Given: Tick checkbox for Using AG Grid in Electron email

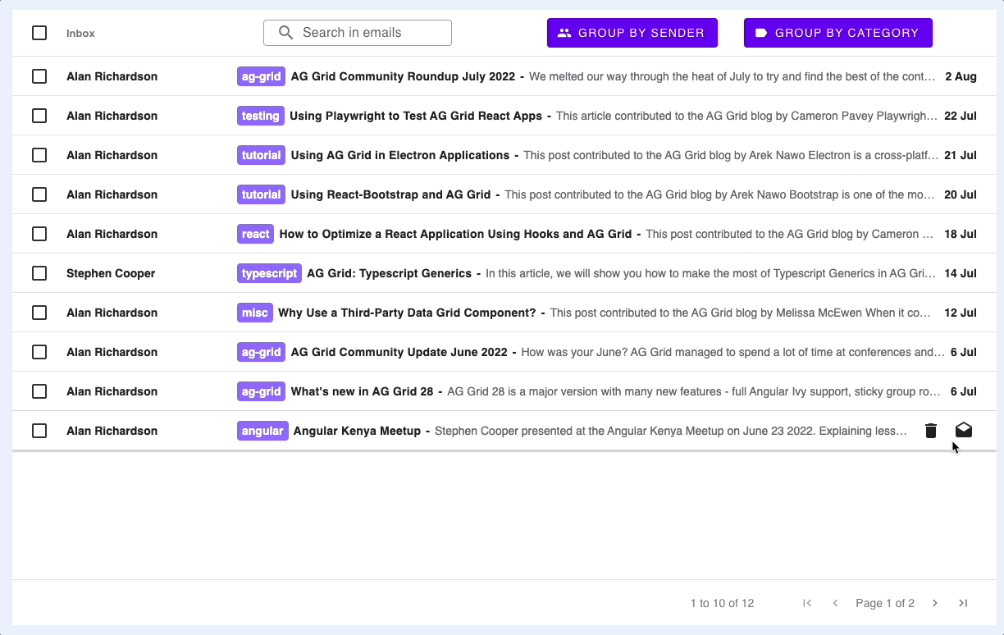Looking at the screenshot, I should pos(39,155).
